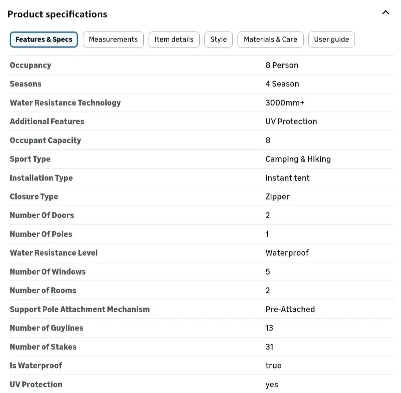Image resolution: width=401 pixels, height=393 pixels.
Task: Click the Closure Type label
Action: tap(34, 197)
